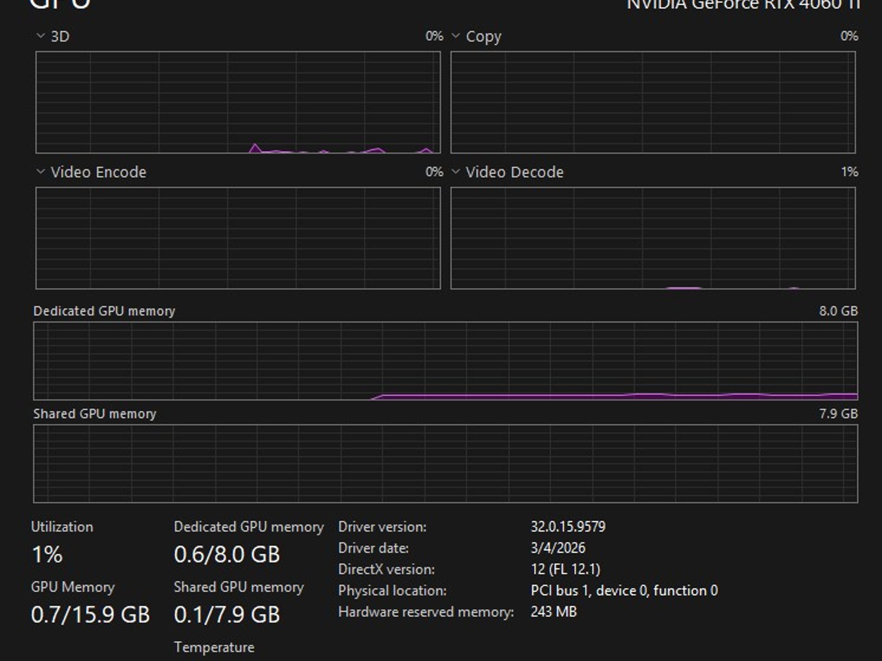Click the Utilization 1% readout
Screen dimensions: 882x661
pos(47,554)
